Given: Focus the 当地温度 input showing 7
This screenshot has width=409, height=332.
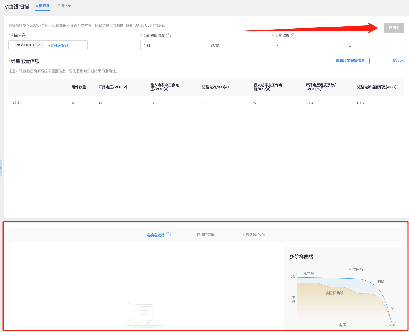Looking at the screenshot, I should 309,45.
